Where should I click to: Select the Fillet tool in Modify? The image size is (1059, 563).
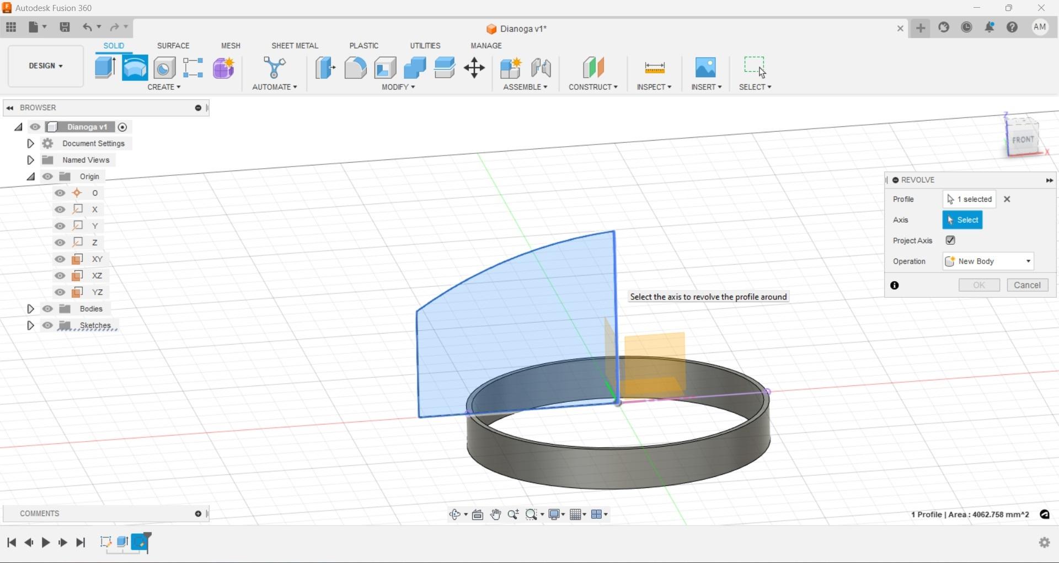pyautogui.click(x=355, y=67)
